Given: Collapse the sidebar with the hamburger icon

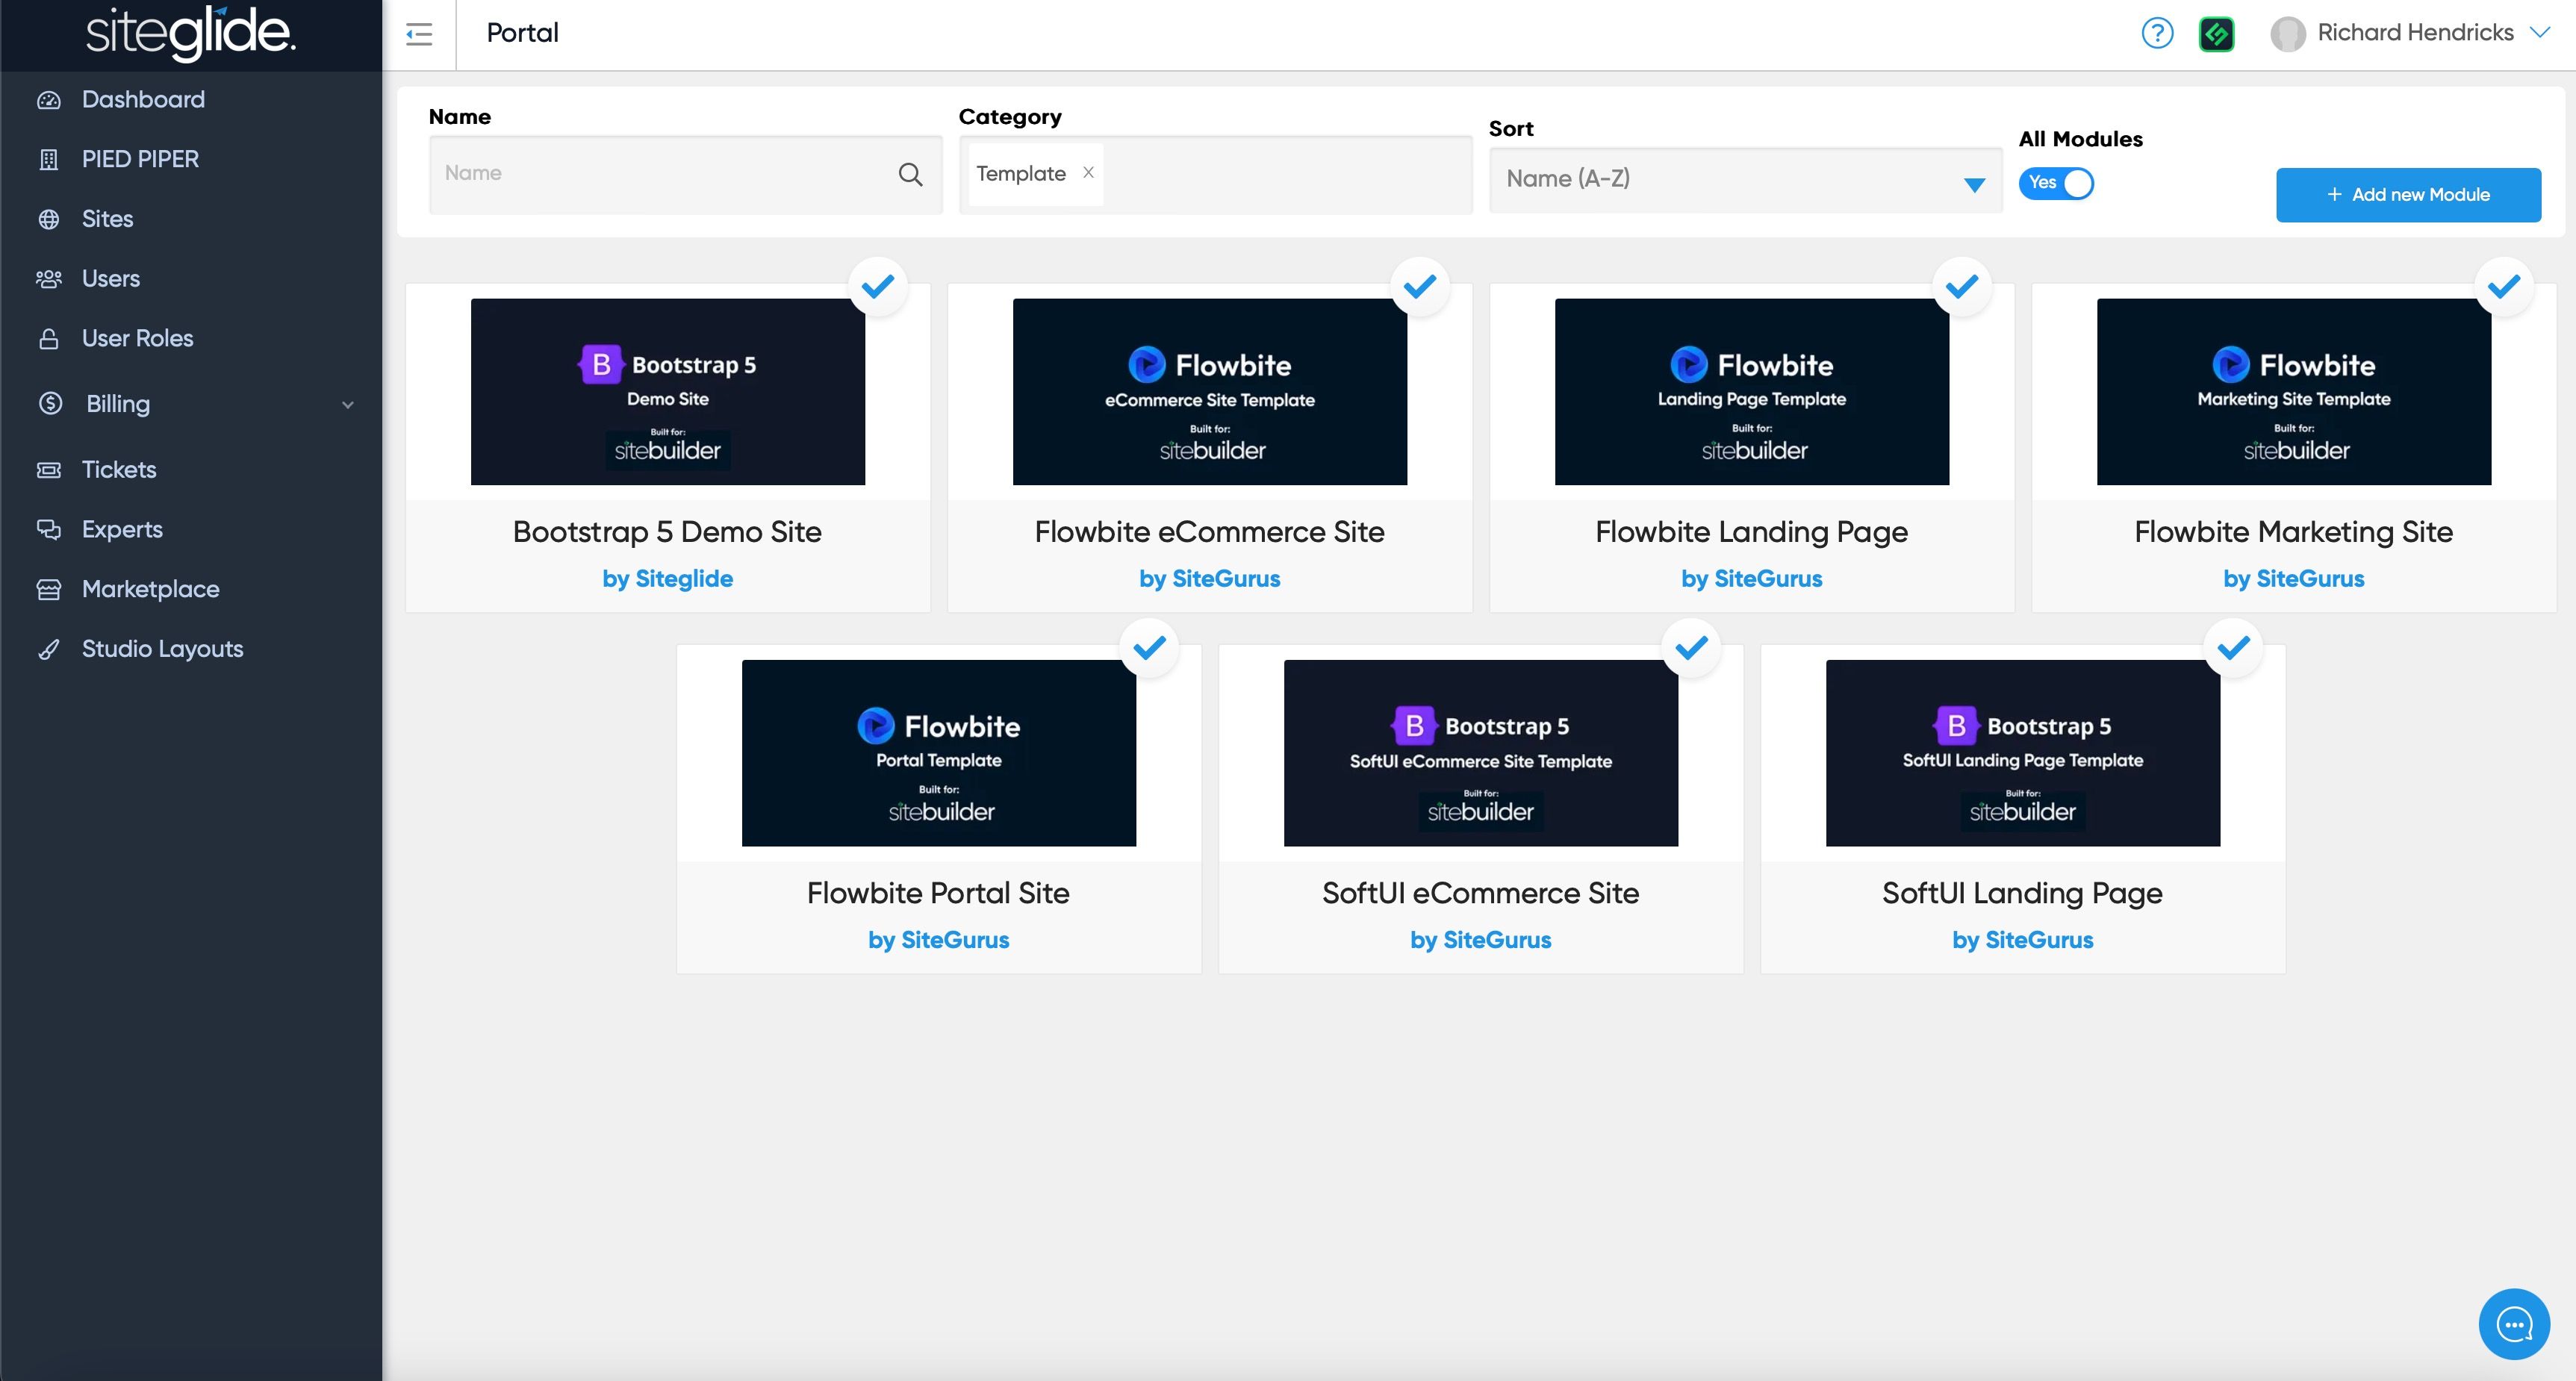Looking at the screenshot, I should 419,35.
